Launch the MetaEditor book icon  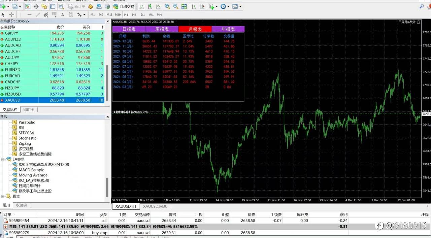[x=91, y=6]
